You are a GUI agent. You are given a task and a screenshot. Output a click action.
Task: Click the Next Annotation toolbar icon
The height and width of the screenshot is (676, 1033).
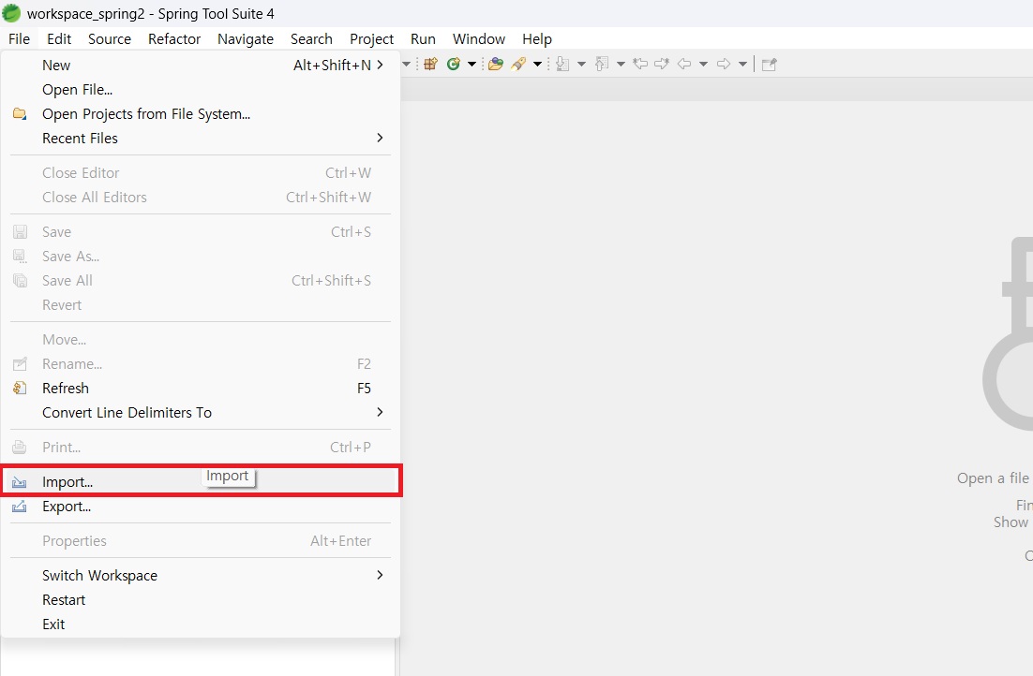(561, 64)
